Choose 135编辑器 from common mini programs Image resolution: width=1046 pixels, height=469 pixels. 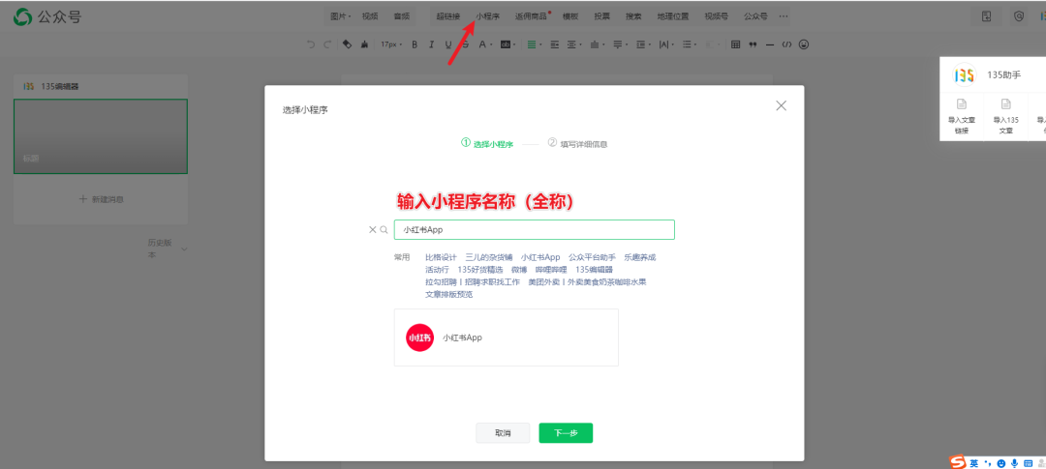(594, 270)
